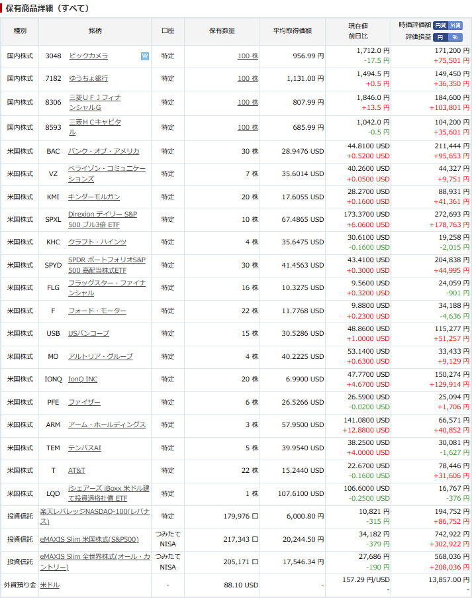472x598 pixels.
Task: Switch 時価評価額 display to 外貨
Action: (455, 25)
